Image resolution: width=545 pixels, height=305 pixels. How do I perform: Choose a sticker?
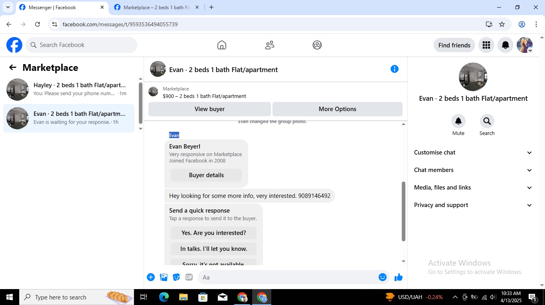[176, 277]
